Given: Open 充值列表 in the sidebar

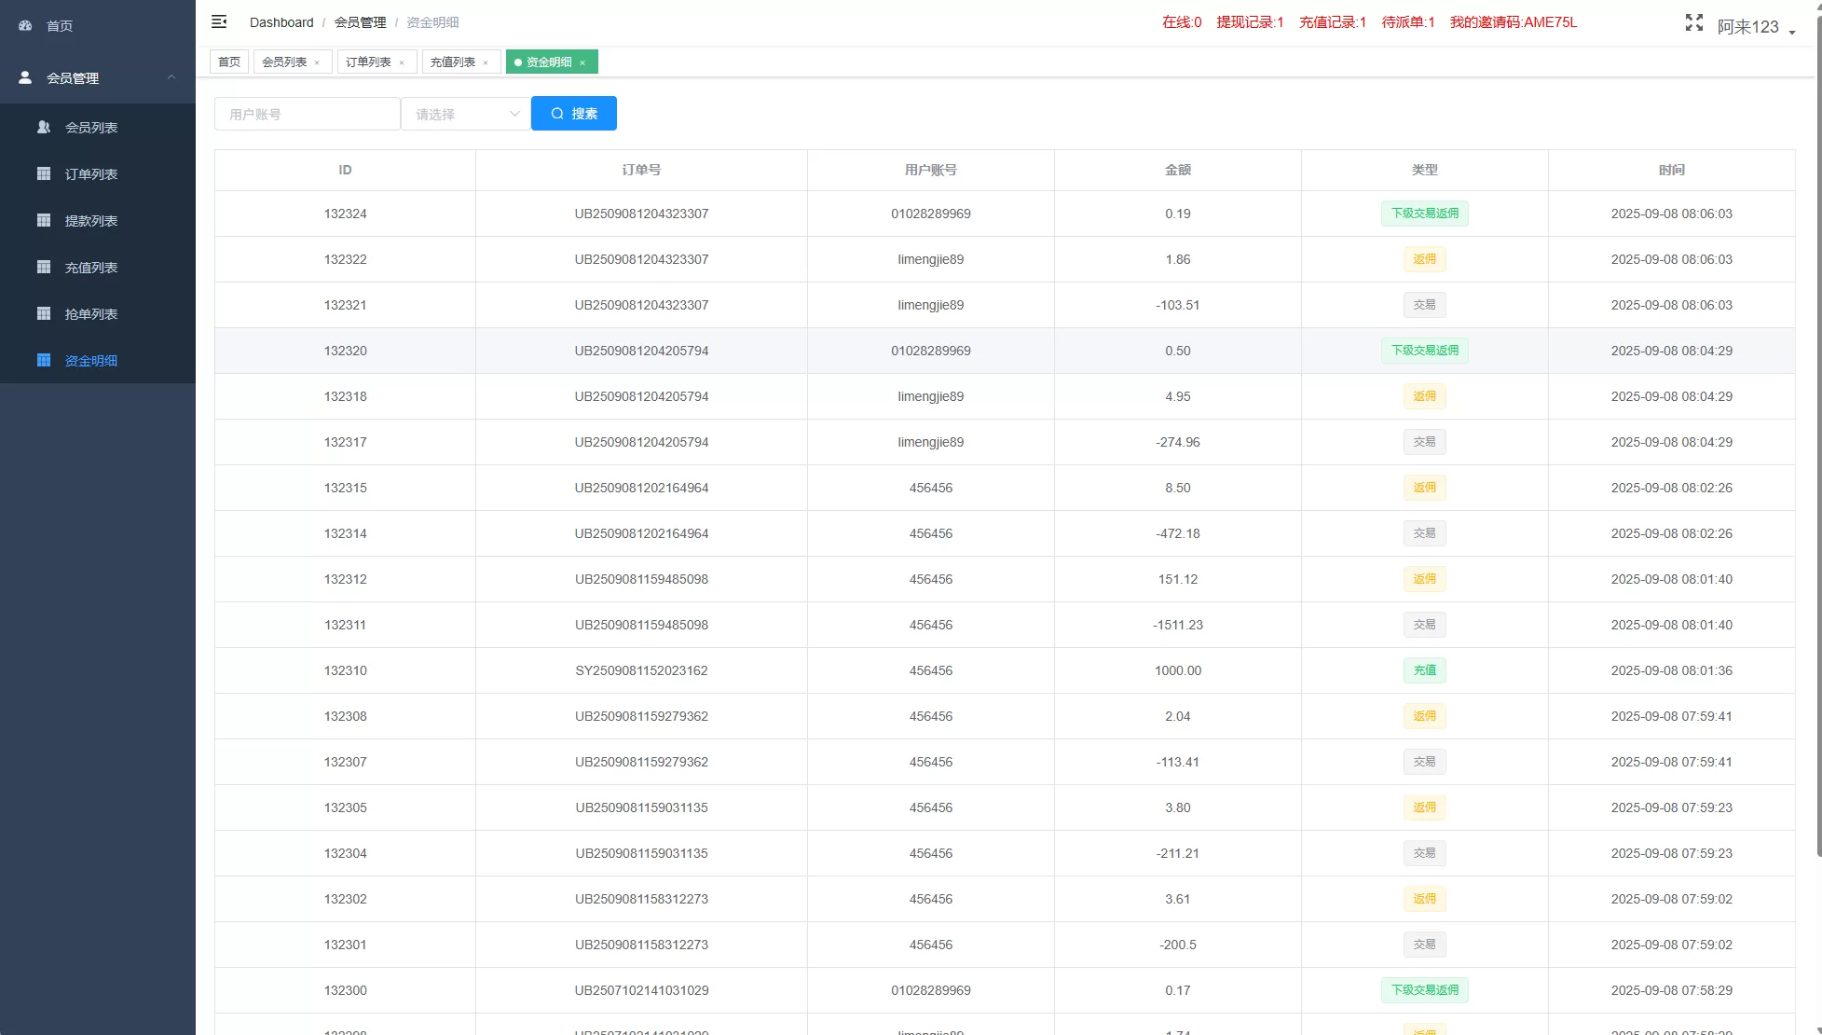Looking at the screenshot, I should (x=90, y=268).
